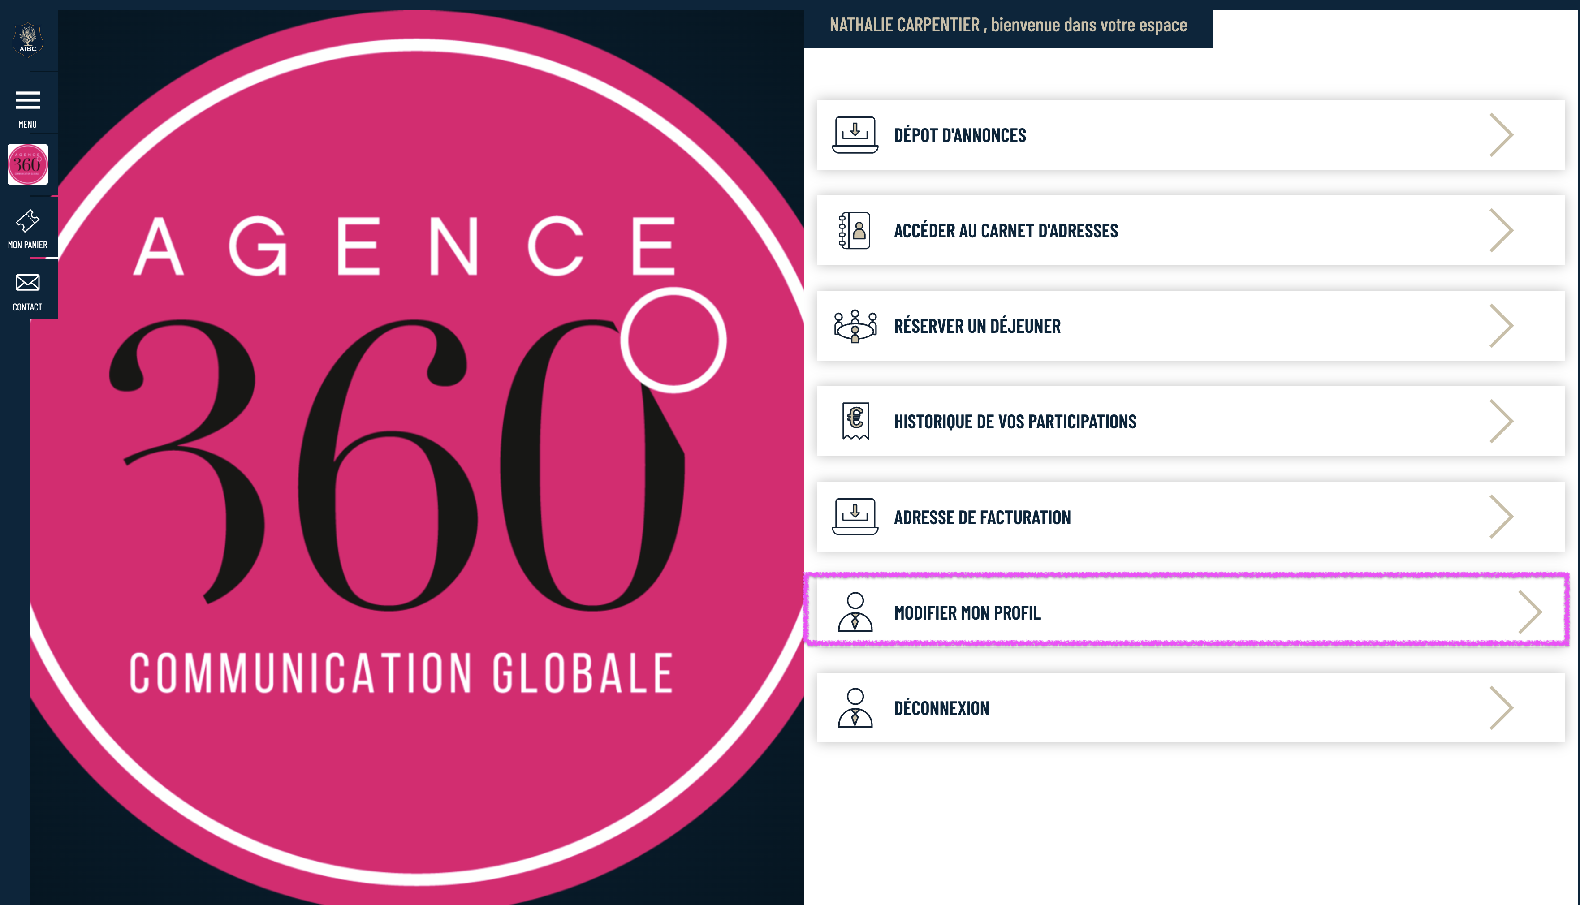Click the Agence 360 sidebar thumbnail

27,165
